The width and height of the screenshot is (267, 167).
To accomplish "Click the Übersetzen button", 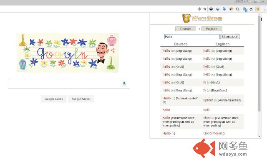I will (x=230, y=37).
